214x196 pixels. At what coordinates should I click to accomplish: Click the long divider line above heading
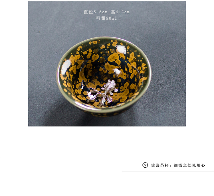pos(107,158)
